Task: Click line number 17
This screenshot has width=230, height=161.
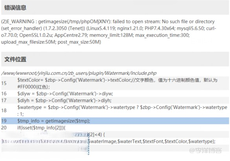Action: click(x=4, y=100)
